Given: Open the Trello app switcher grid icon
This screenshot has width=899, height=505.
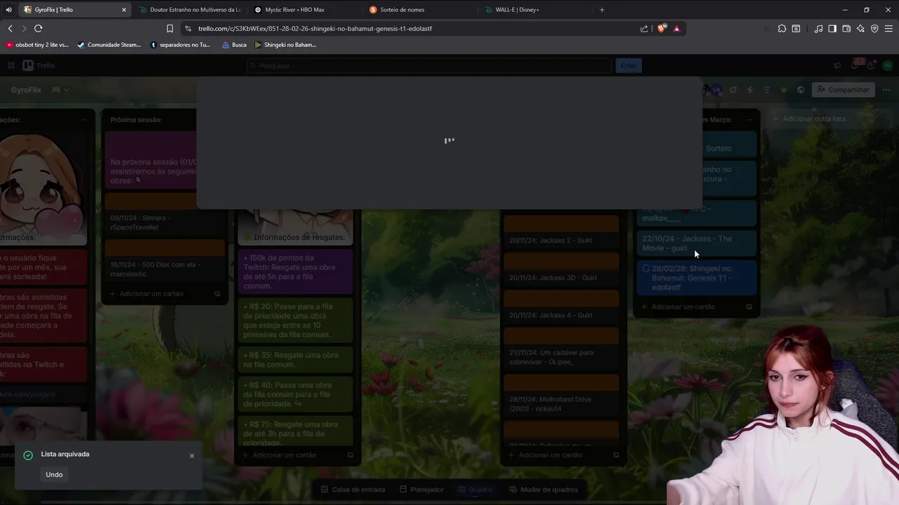Looking at the screenshot, I should click(11, 65).
